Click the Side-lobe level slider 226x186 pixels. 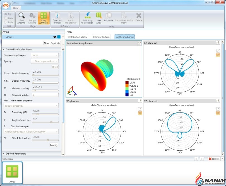[45, 140]
